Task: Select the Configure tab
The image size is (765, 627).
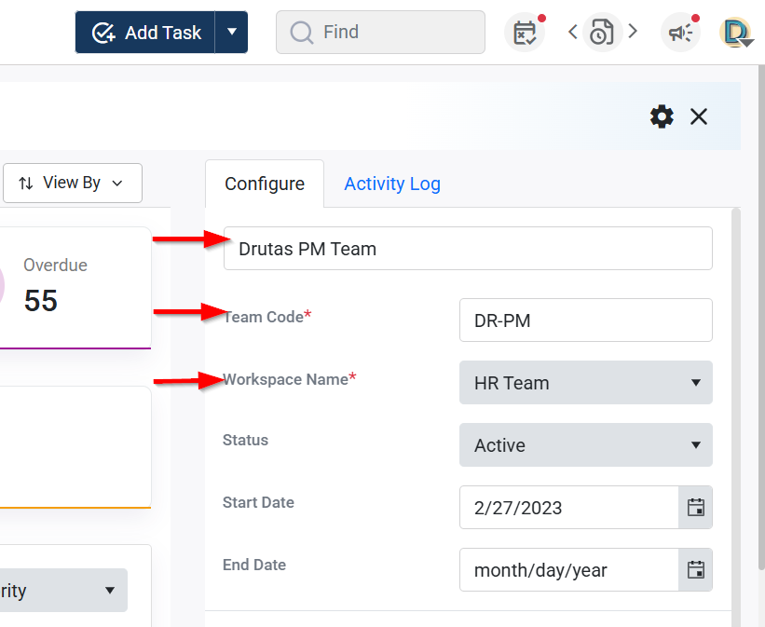Action: pos(265,184)
